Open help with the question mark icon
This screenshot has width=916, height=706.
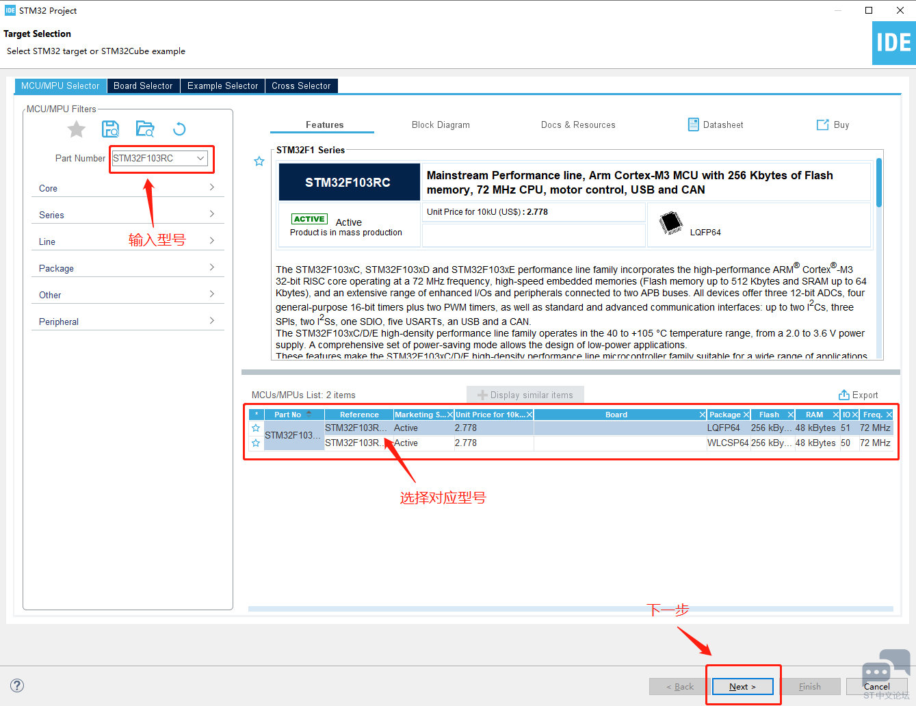pyautogui.click(x=17, y=685)
